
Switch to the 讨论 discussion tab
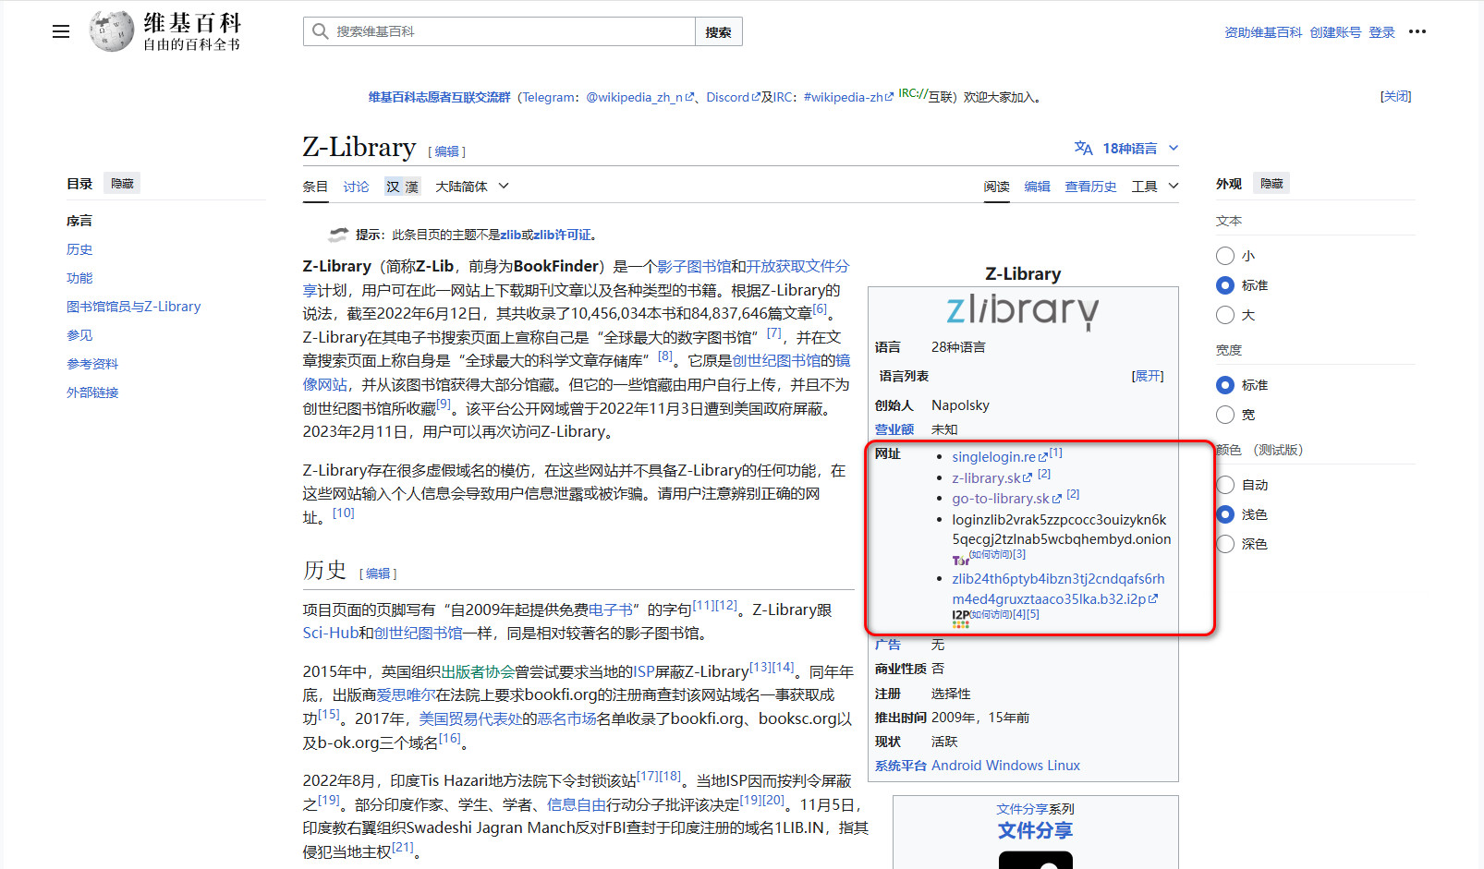(356, 187)
